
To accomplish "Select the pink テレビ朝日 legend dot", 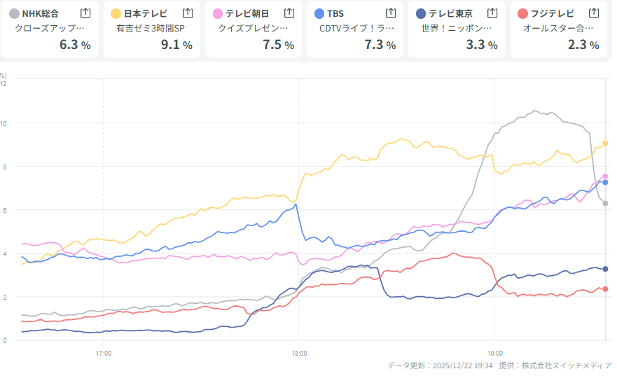I will (x=218, y=13).
